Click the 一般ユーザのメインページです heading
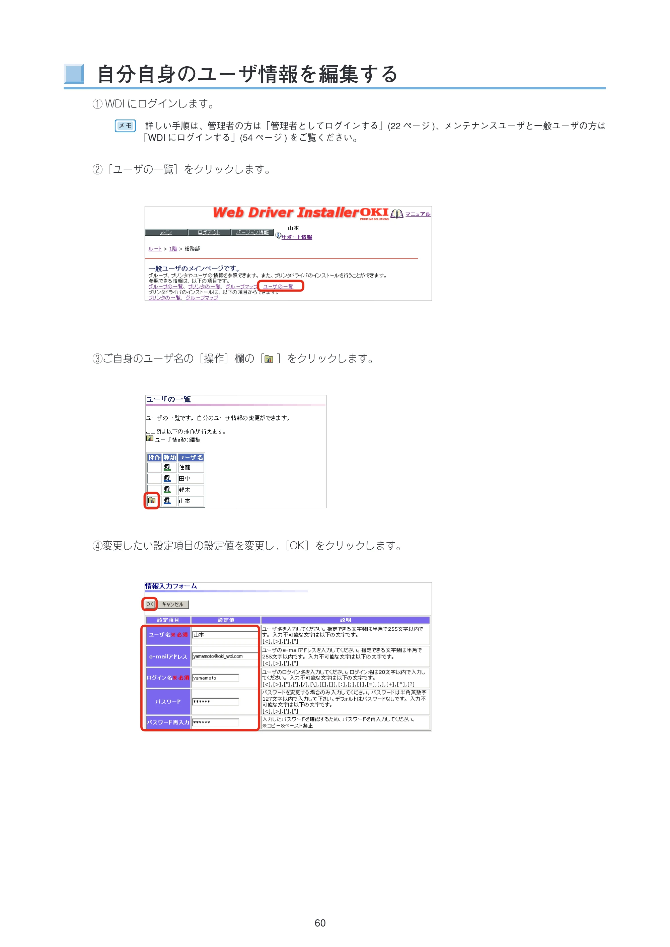670x947 pixels. tap(194, 268)
